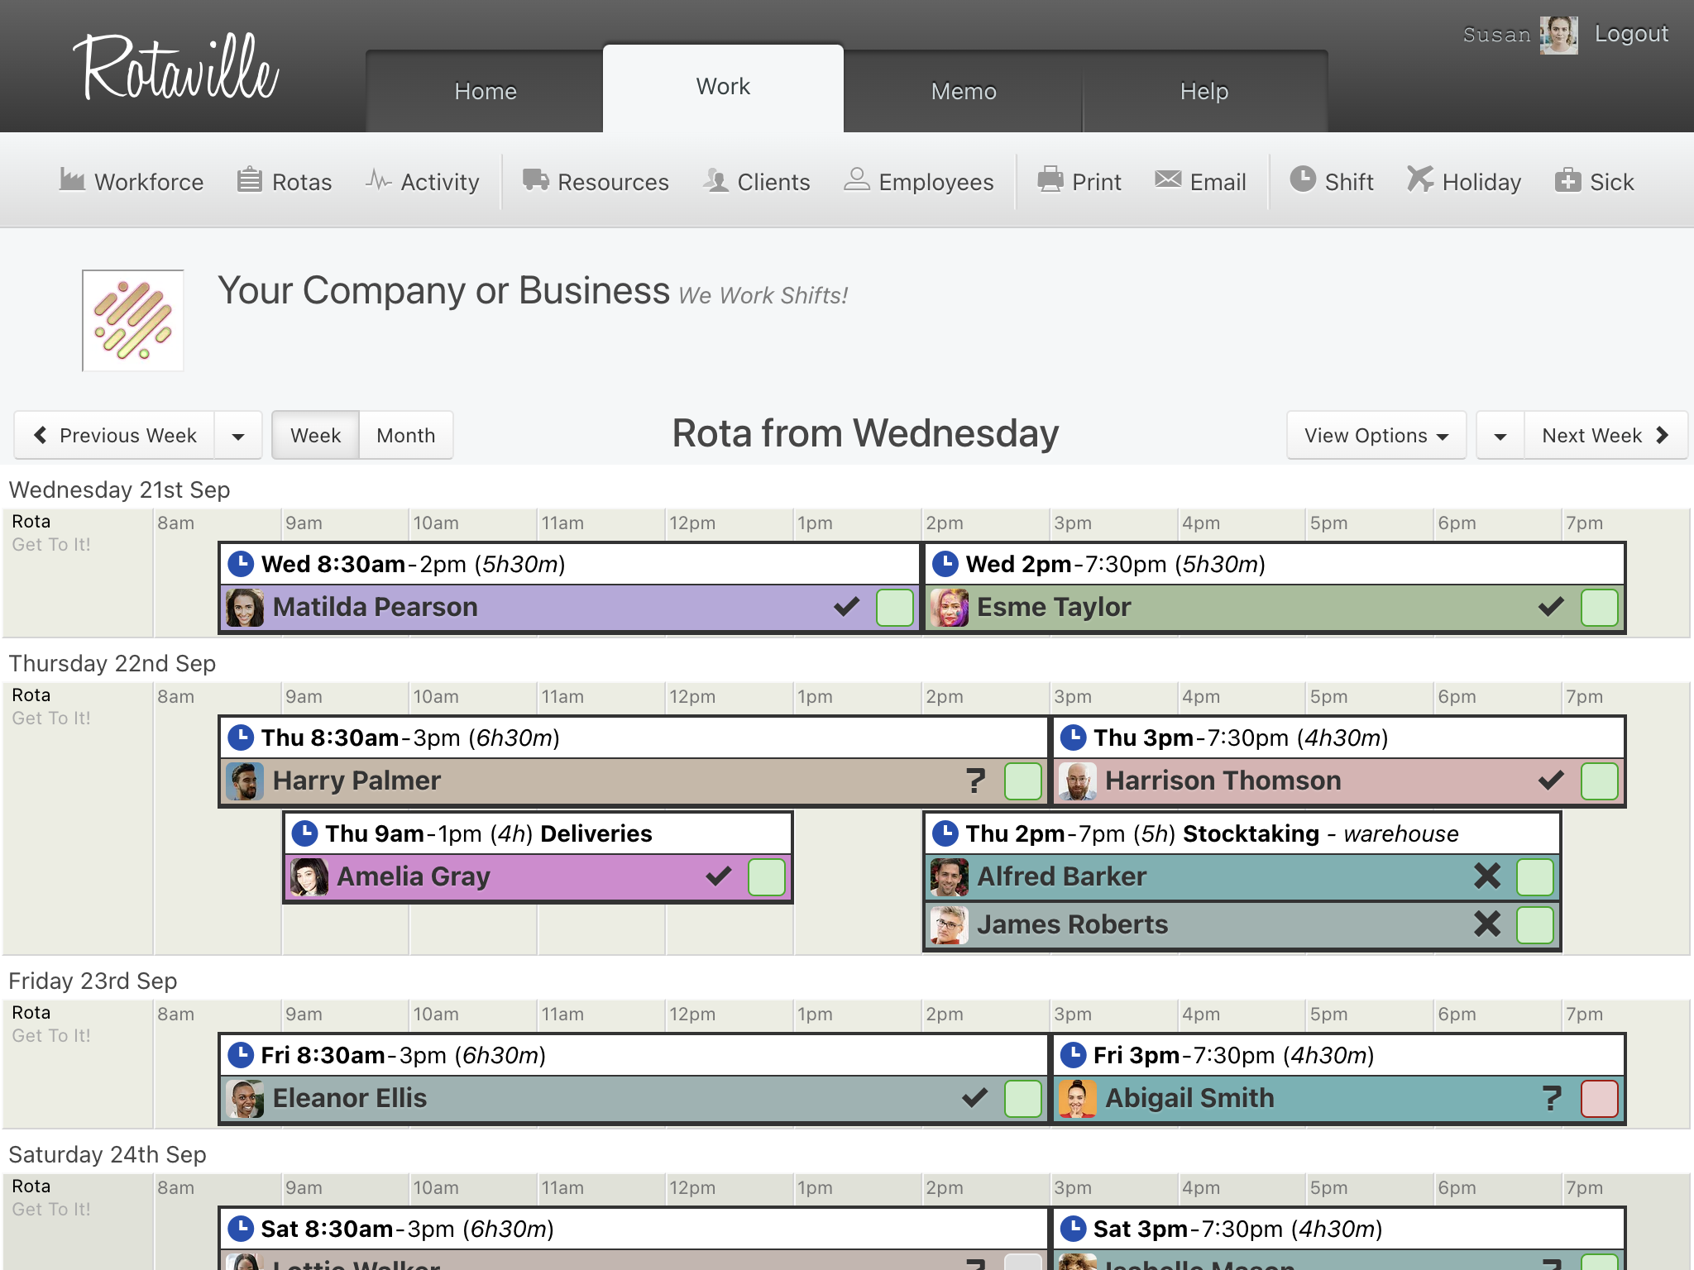Open the dropdown arrow beside Previous Week
The image size is (1694, 1270).
238,436
